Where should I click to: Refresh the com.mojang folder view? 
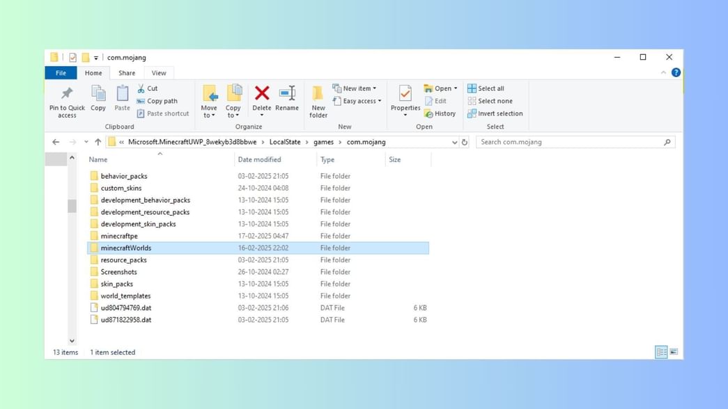pyautogui.click(x=465, y=142)
